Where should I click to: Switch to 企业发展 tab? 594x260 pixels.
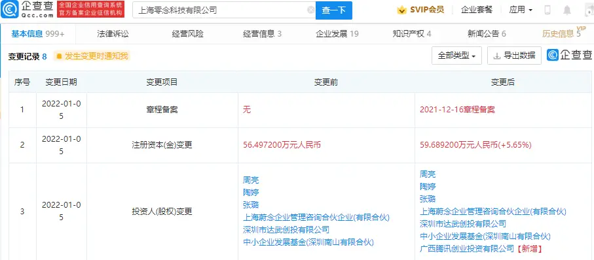[x=337, y=34]
